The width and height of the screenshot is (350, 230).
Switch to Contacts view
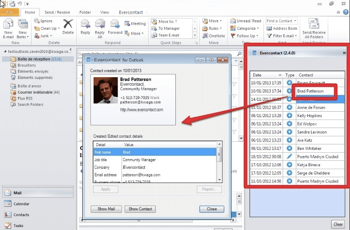coord(17,214)
